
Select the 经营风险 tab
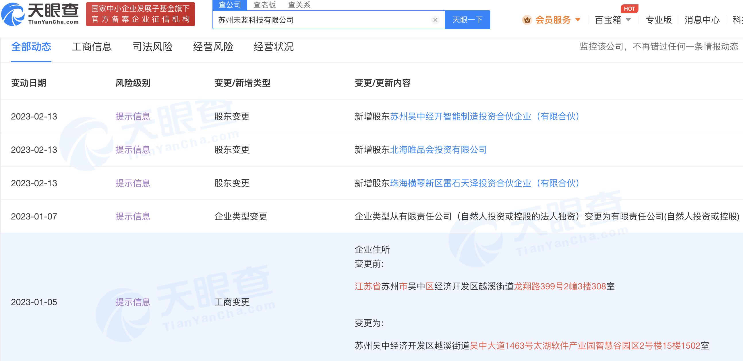pos(213,46)
